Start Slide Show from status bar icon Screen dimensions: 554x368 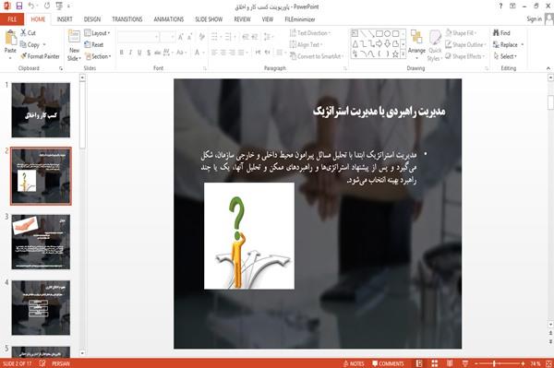coord(465,363)
